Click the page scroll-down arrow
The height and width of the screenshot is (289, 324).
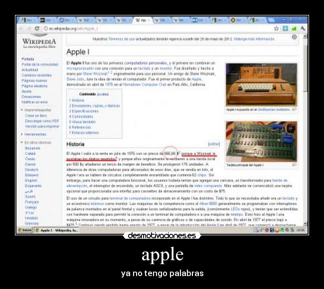(x=305, y=223)
